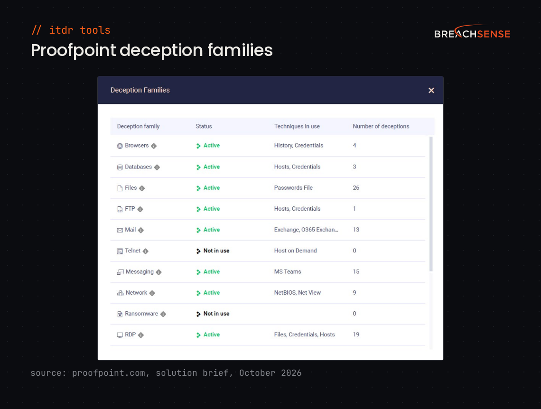Select the Browsers family name
The width and height of the screenshot is (541, 409).
137,146
